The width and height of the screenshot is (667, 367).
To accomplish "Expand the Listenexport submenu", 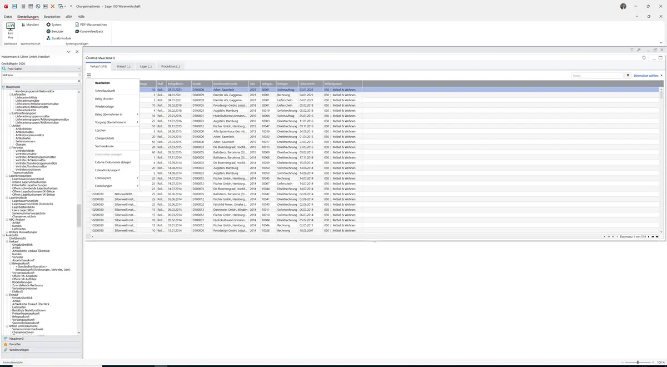I will click(112, 178).
